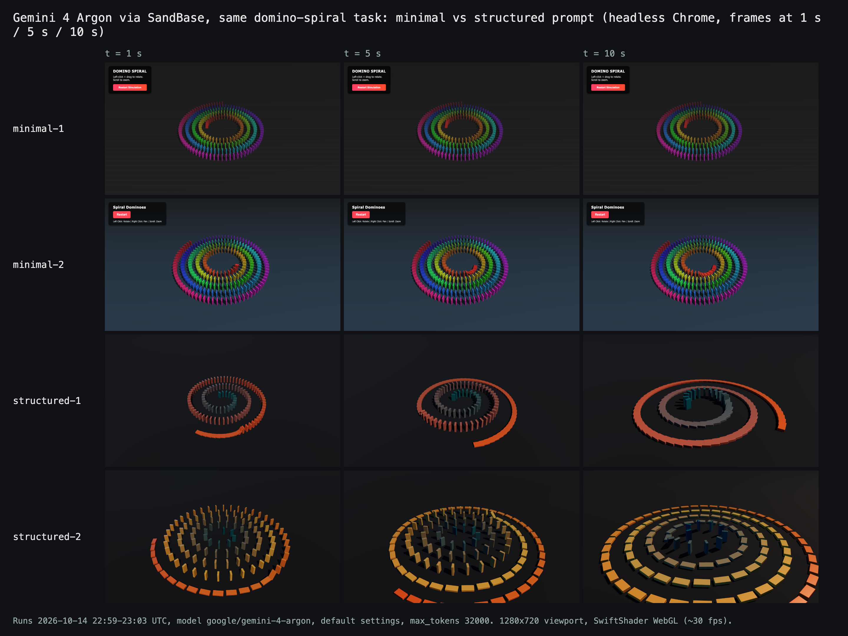Click the 't = 1 s' column header
848x636 pixels.
click(x=123, y=54)
